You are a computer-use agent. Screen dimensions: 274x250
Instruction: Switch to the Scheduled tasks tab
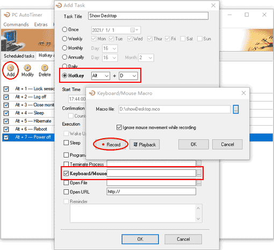click(x=19, y=56)
